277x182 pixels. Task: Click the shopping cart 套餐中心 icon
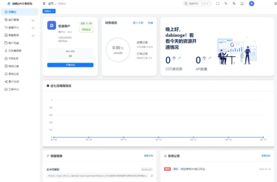(6, 28)
